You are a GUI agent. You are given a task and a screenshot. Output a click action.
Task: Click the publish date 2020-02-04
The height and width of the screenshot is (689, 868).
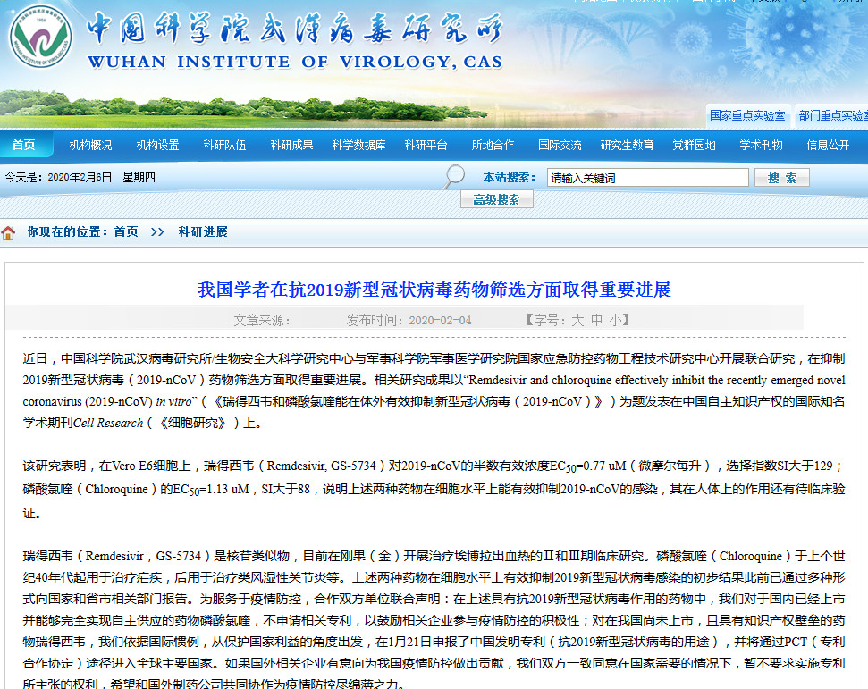(x=440, y=321)
